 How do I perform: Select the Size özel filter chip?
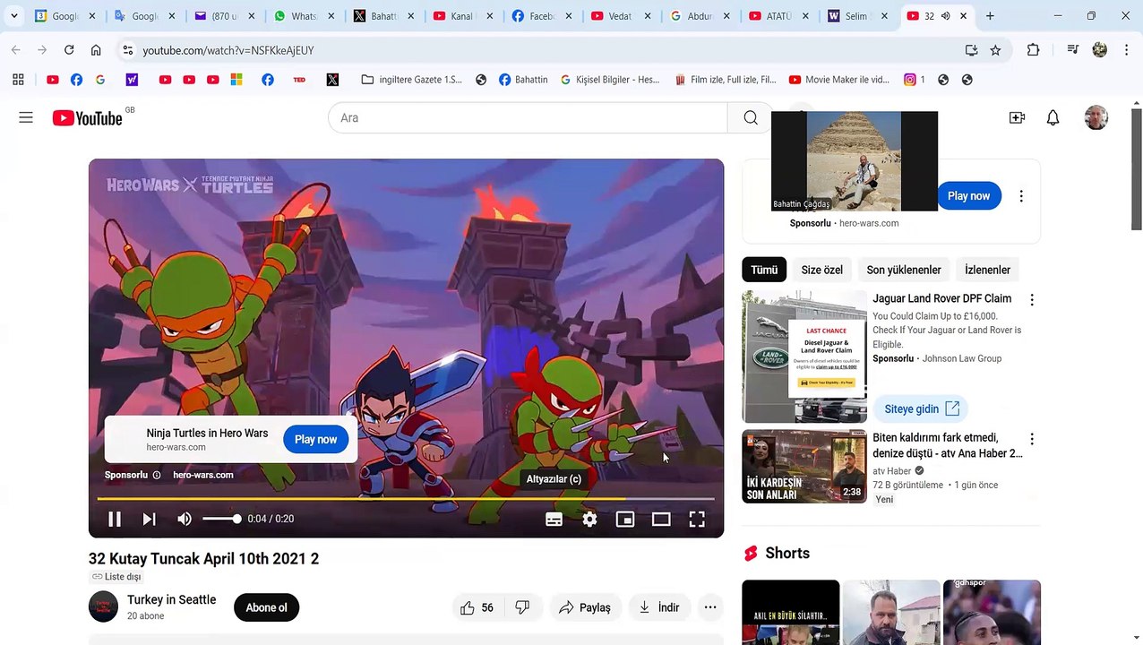[x=821, y=270]
